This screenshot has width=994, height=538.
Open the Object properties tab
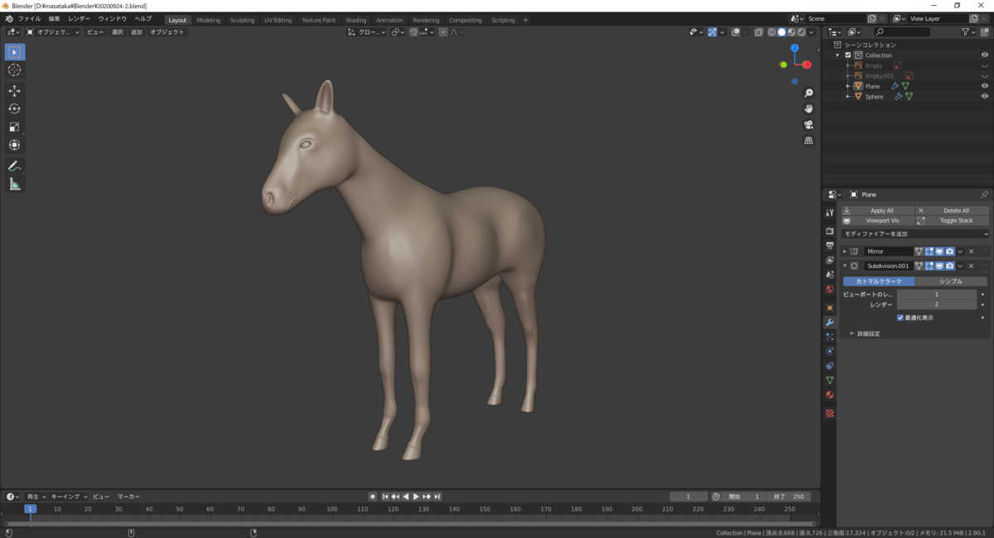[830, 307]
